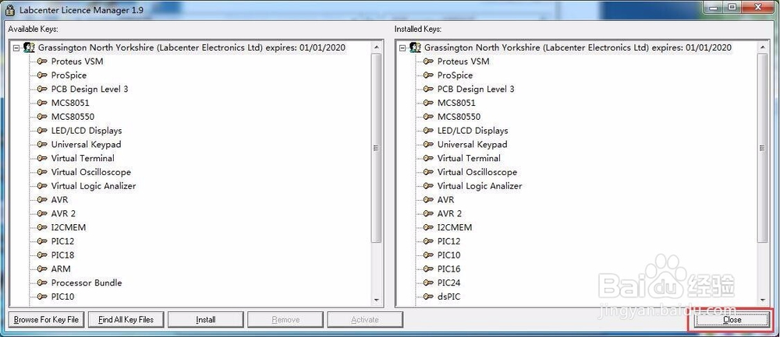Click the Remove button
Image resolution: width=780 pixels, height=337 pixels.
pyautogui.click(x=285, y=320)
